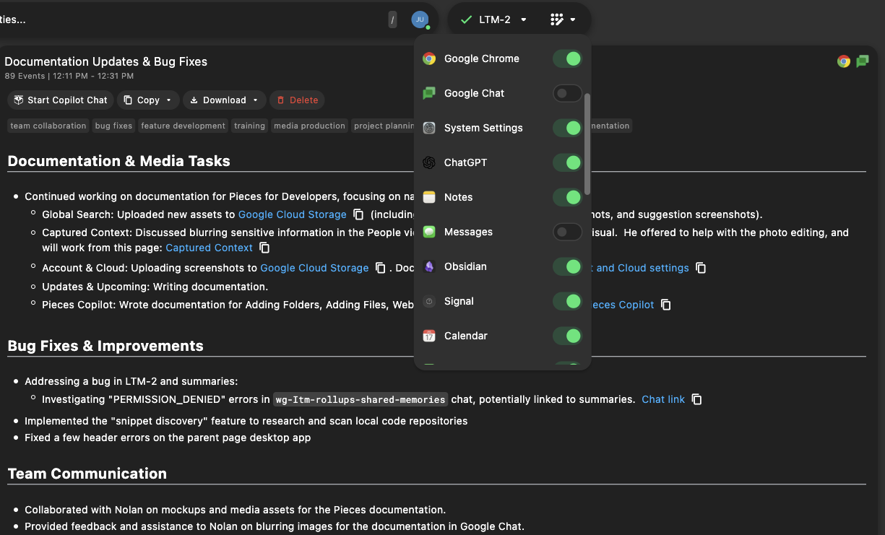Click the System Settings gear icon

click(429, 128)
